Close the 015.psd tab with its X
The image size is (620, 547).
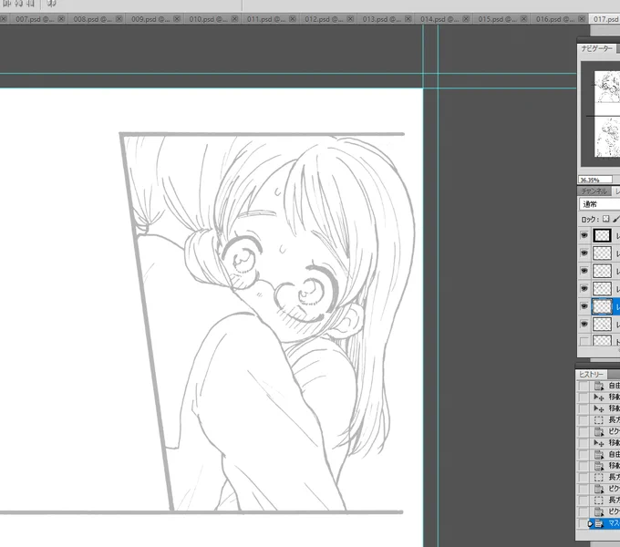pos(523,18)
